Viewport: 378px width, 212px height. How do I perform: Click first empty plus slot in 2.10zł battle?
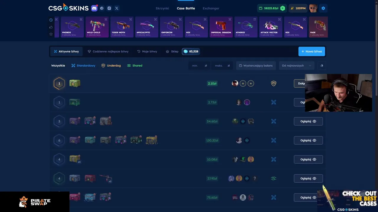point(243,83)
